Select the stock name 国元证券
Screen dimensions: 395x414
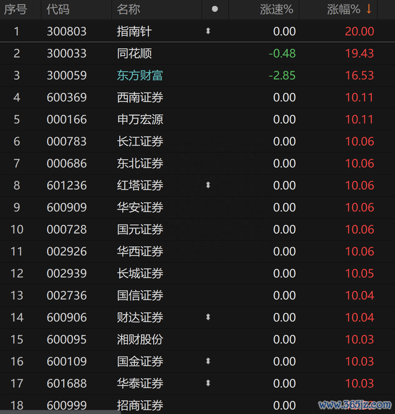pos(140,229)
